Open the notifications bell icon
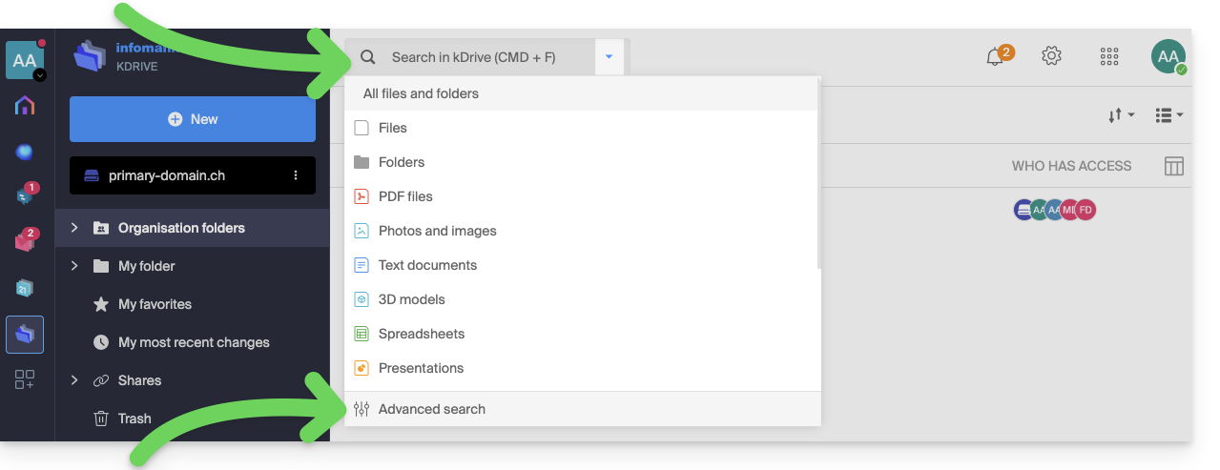The height and width of the screenshot is (470, 1220). pyautogui.click(x=995, y=56)
